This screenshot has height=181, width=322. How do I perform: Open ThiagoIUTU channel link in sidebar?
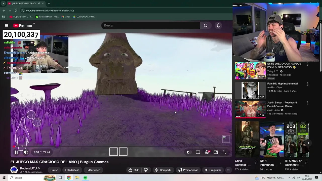[x=273, y=71]
